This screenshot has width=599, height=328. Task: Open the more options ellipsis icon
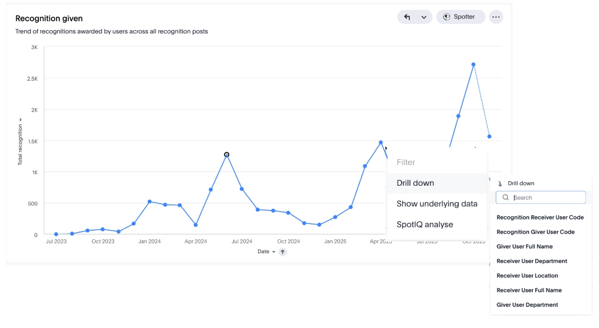click(x=496, y=17)
